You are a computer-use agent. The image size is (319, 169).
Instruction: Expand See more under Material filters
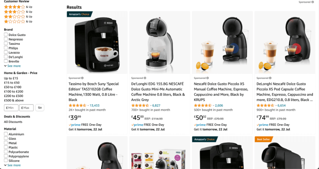12,165
